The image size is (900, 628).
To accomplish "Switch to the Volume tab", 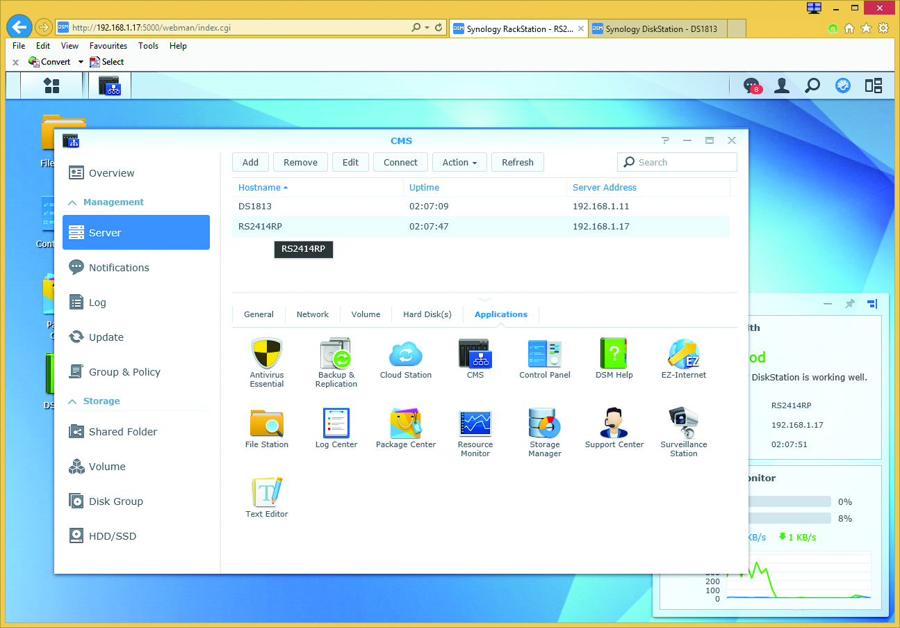I will (x=366, y=314).
